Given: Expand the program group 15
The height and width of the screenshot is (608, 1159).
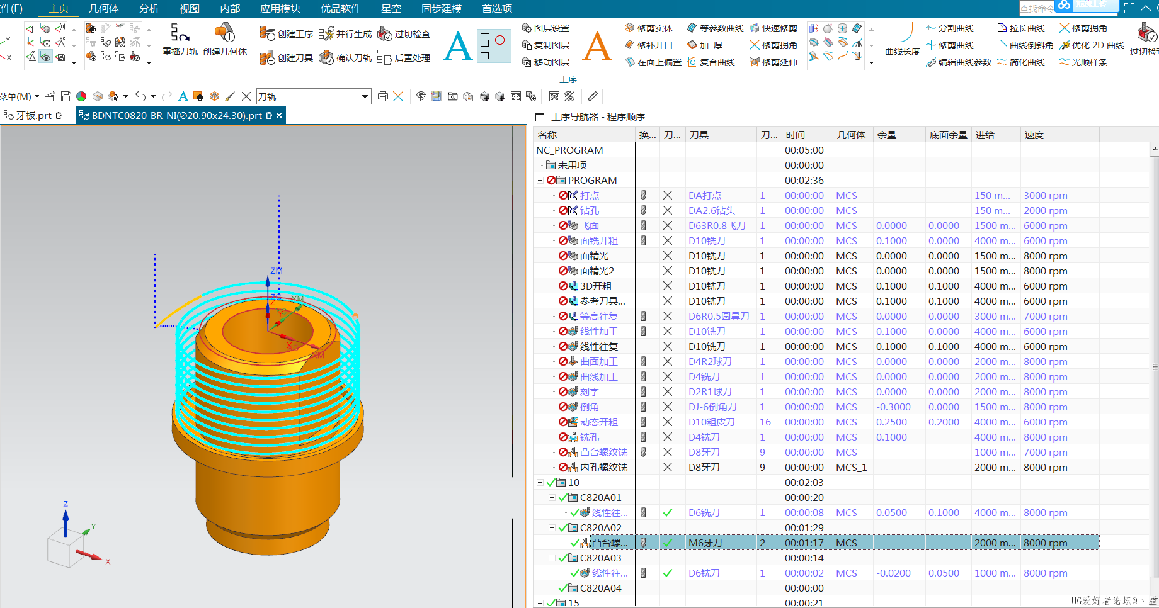Looking at the screenshot, I should click(540, 603).
